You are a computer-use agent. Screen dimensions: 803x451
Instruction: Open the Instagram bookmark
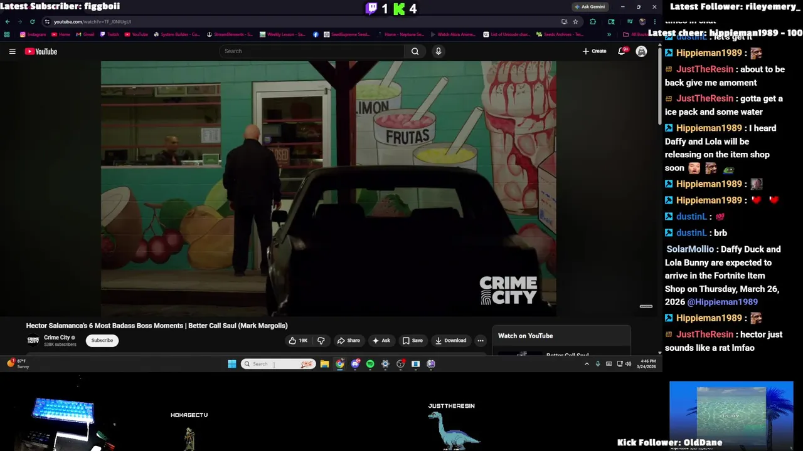pos(33,34)
